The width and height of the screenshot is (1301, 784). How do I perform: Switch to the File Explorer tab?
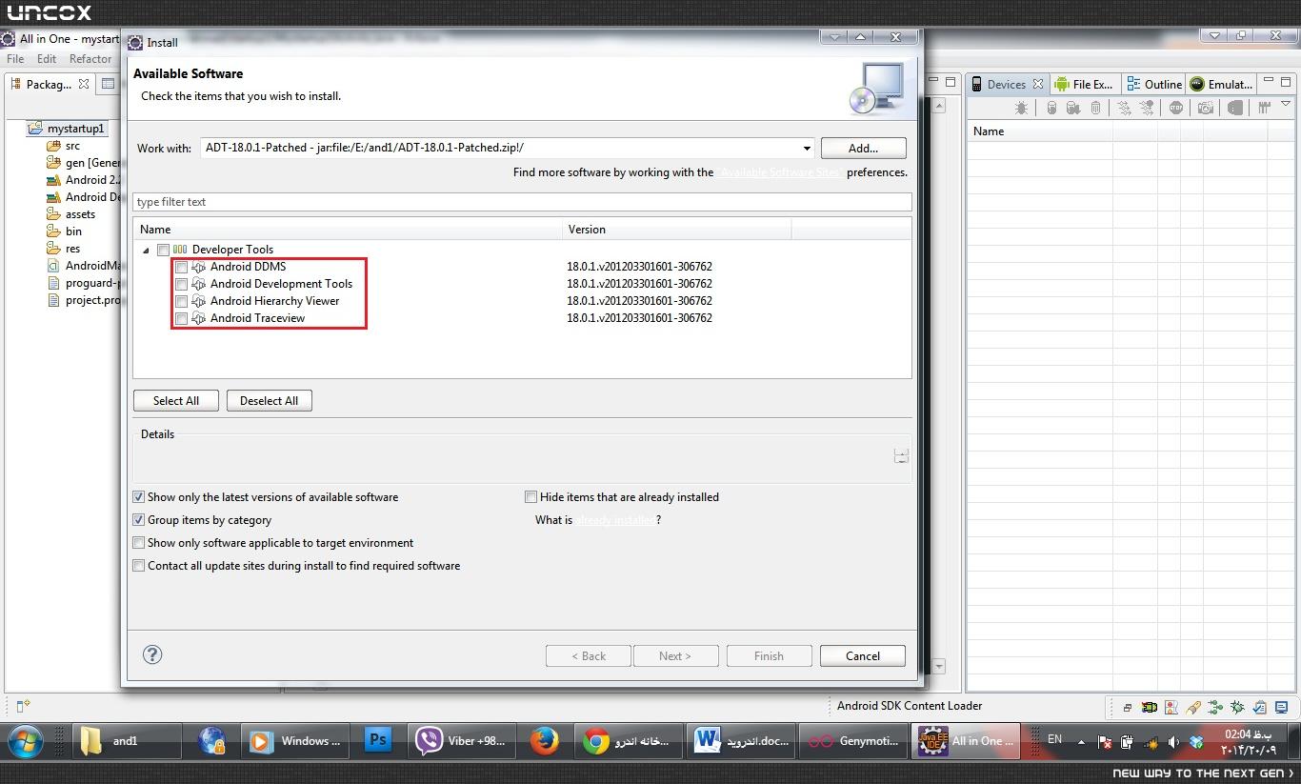coord(1083,84)
